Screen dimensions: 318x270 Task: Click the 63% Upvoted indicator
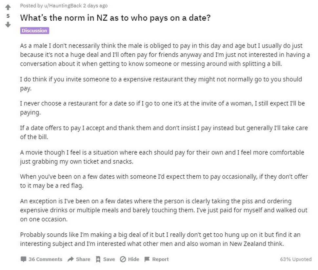(296, 259)
